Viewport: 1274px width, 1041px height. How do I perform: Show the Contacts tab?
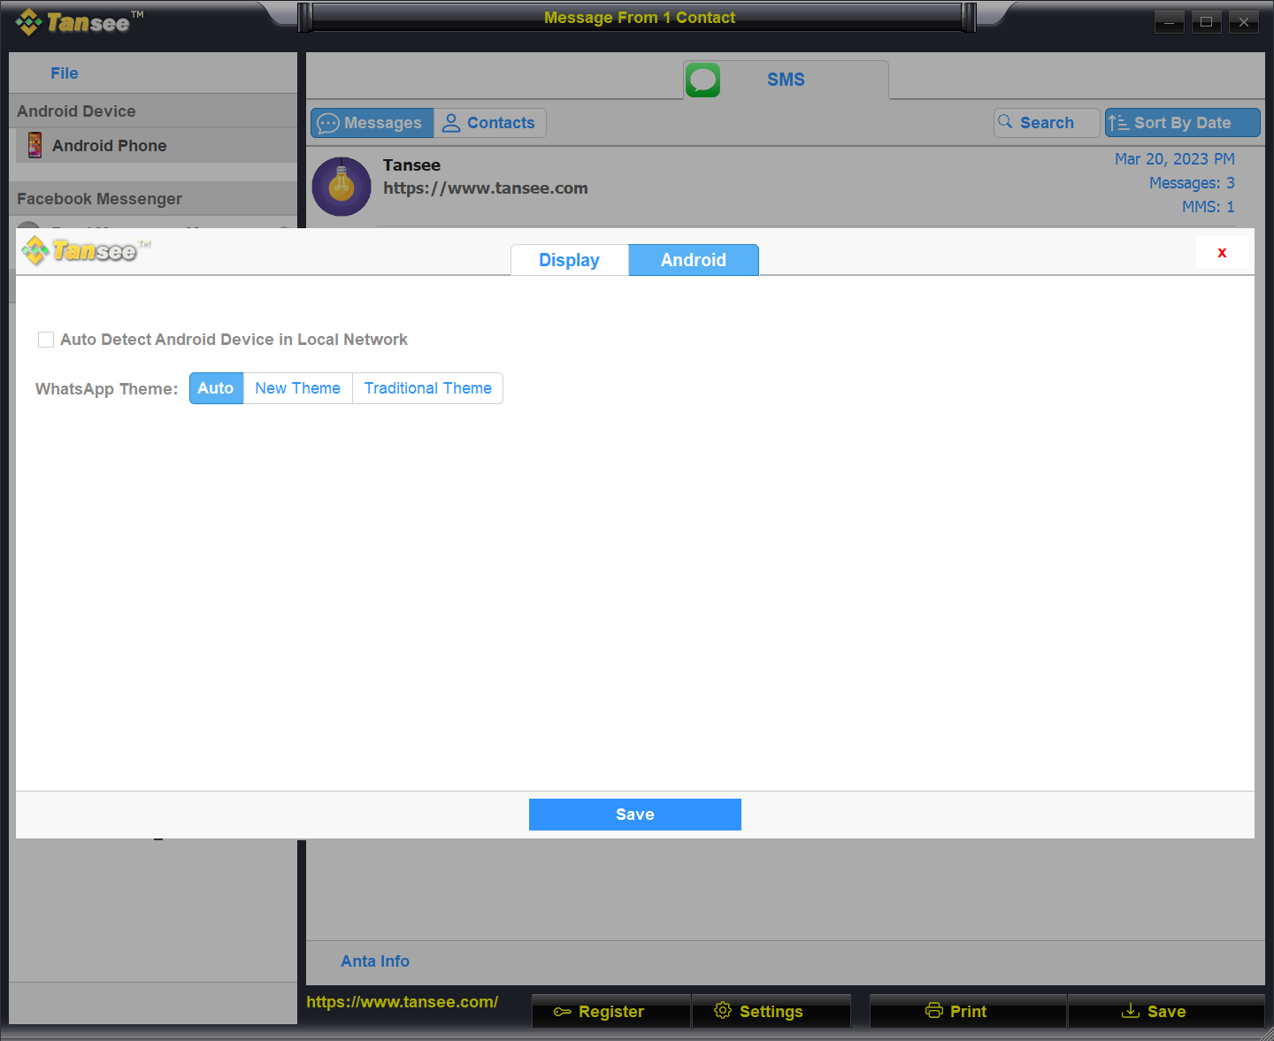(x=489, y=123)
